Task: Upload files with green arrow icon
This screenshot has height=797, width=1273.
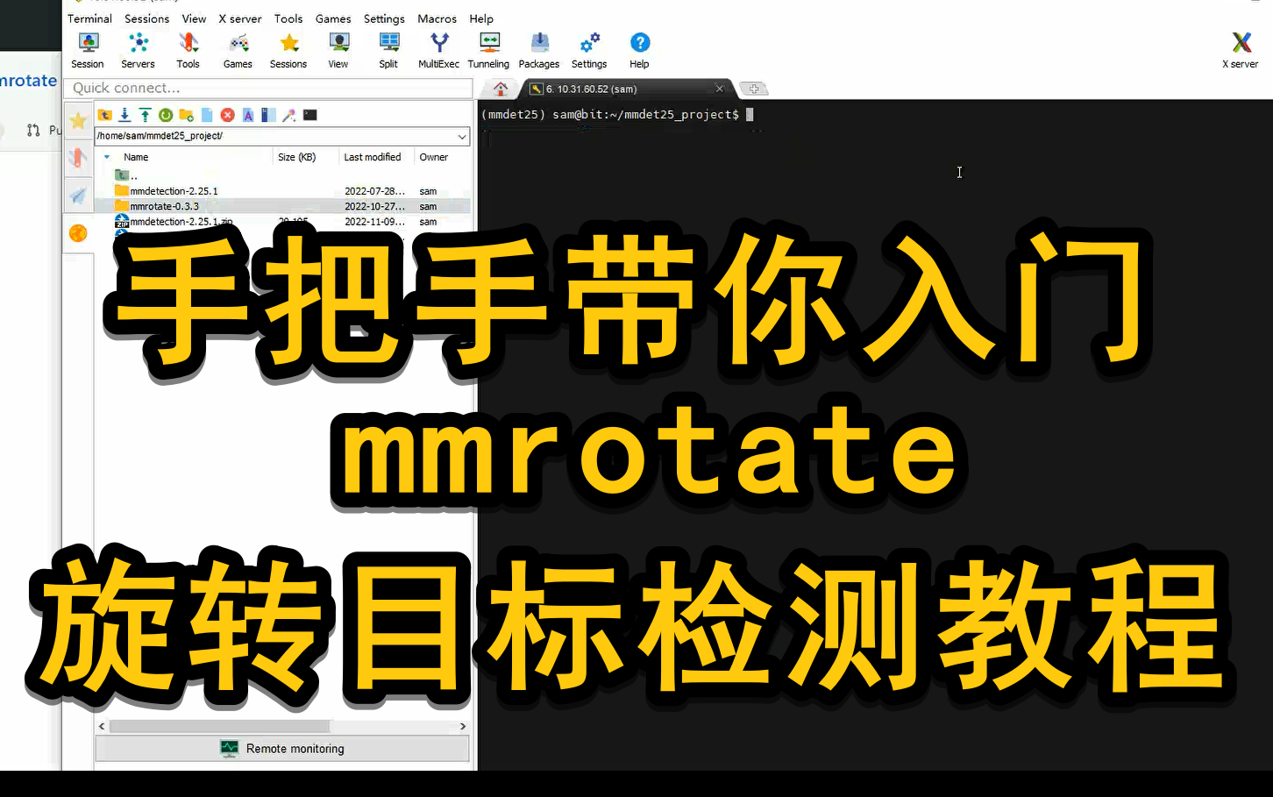Action: (145, 115)
